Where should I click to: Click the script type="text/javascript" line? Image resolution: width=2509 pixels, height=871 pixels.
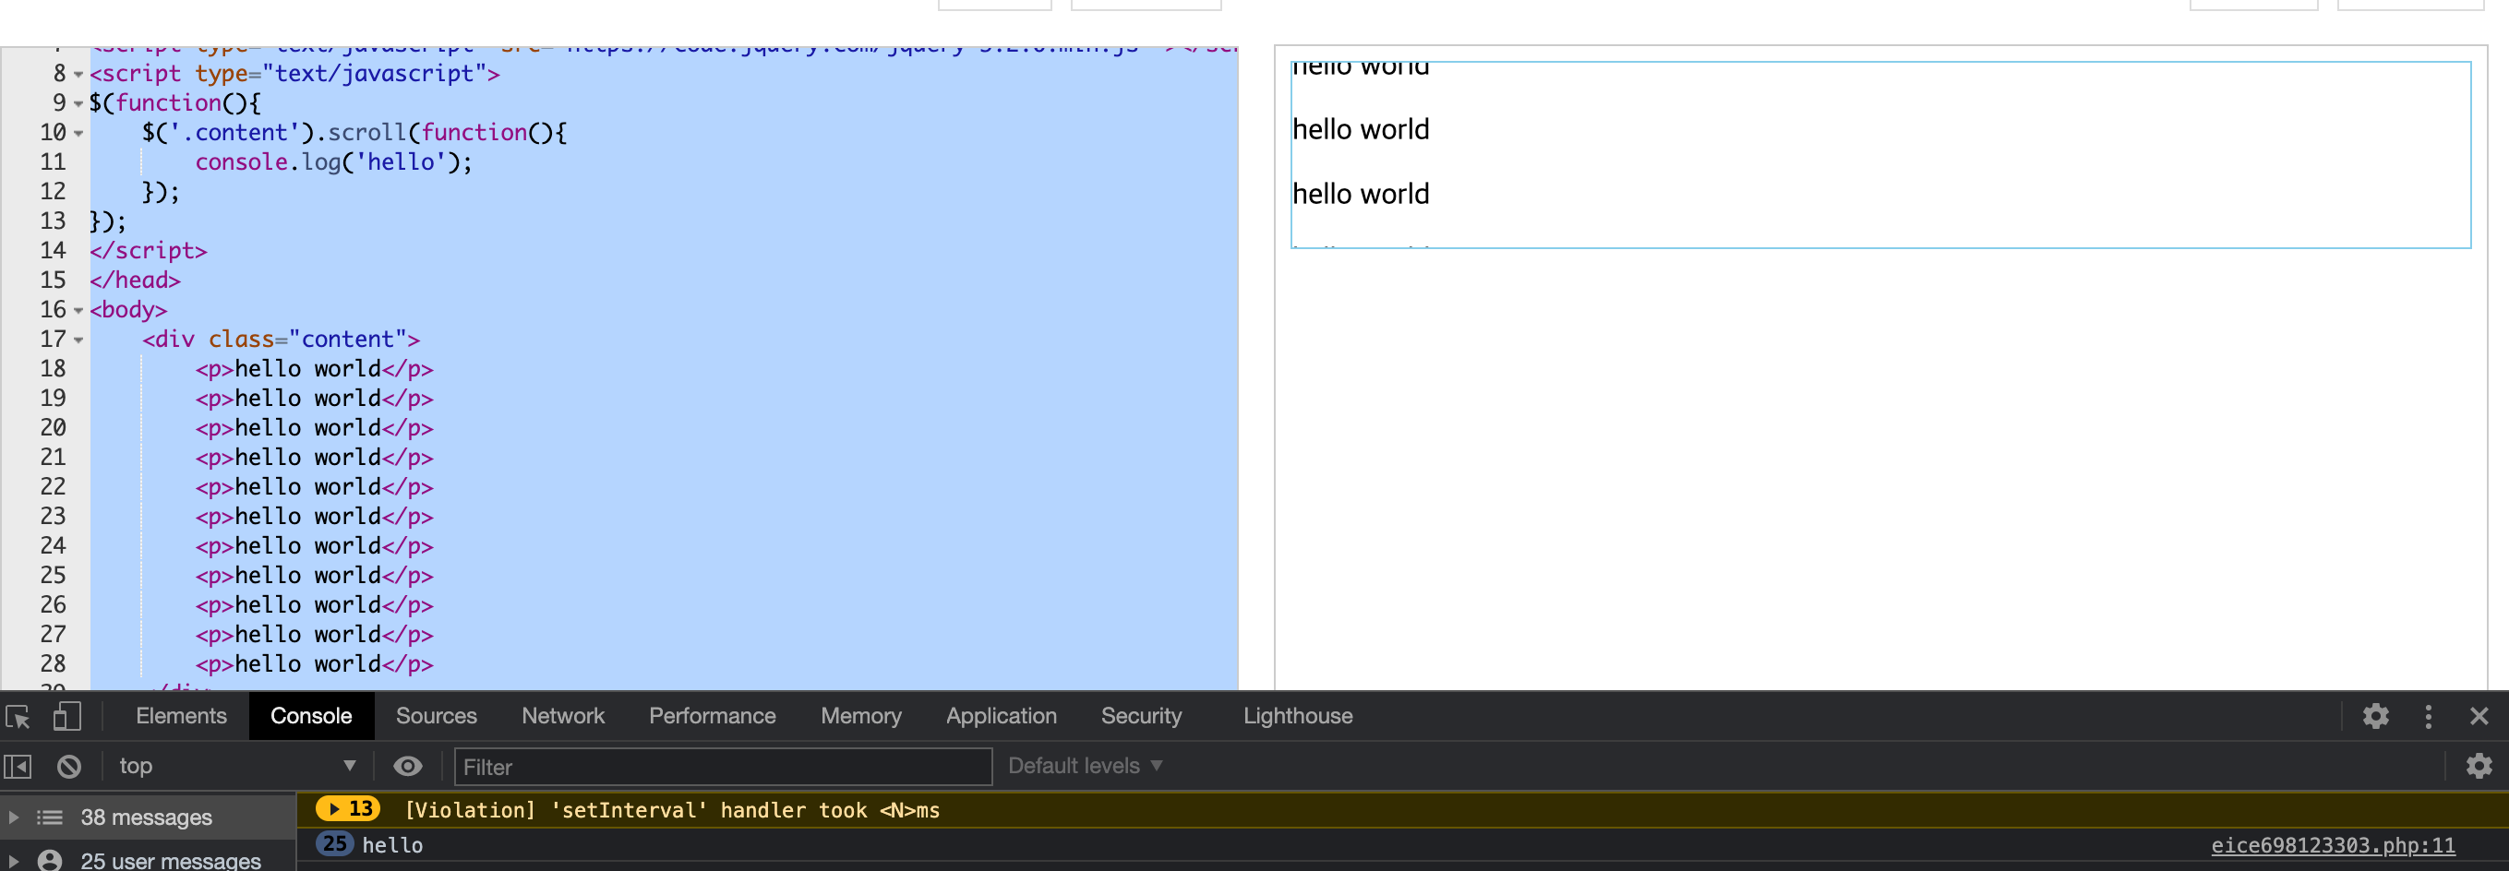(294, 73)
